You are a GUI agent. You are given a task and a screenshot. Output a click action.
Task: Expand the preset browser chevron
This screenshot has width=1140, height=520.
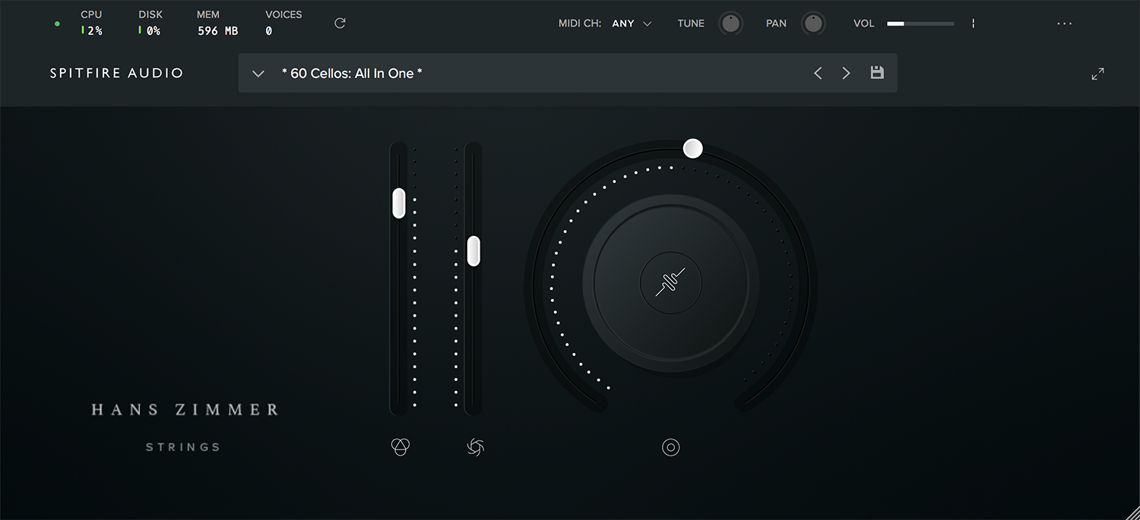(258, 74)
